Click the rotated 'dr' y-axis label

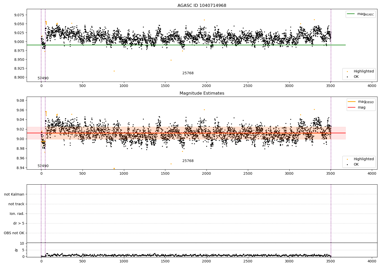tap(17, 250)
